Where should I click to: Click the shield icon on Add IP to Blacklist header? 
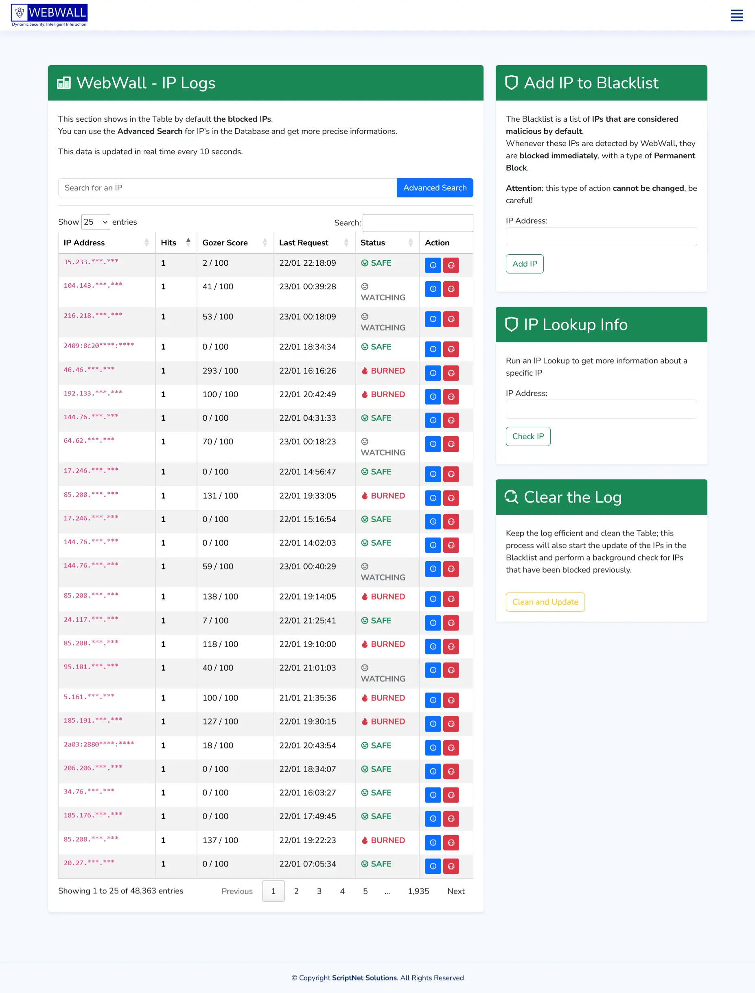512,83
